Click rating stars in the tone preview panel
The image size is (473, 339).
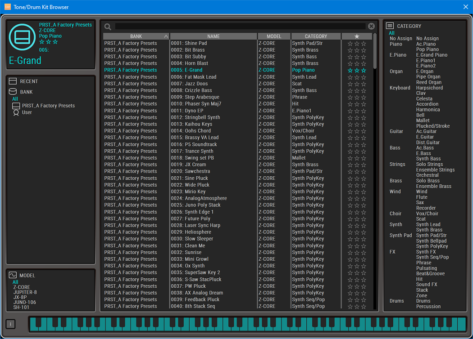[48, 42]
